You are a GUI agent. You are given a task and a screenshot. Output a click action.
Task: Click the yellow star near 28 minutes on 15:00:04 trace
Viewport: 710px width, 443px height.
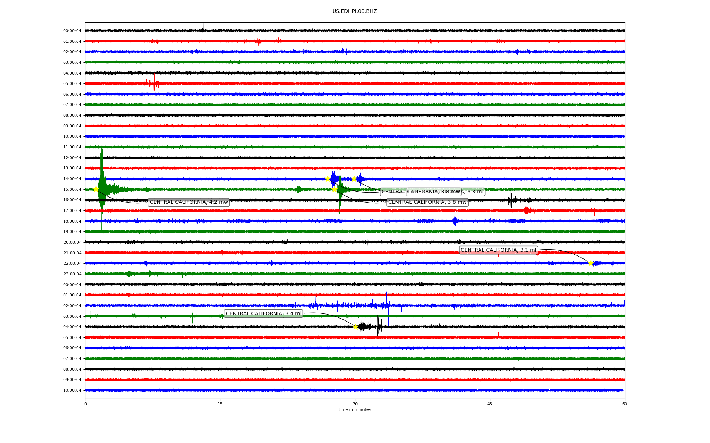pyautogui.click(x=334, y=189)
